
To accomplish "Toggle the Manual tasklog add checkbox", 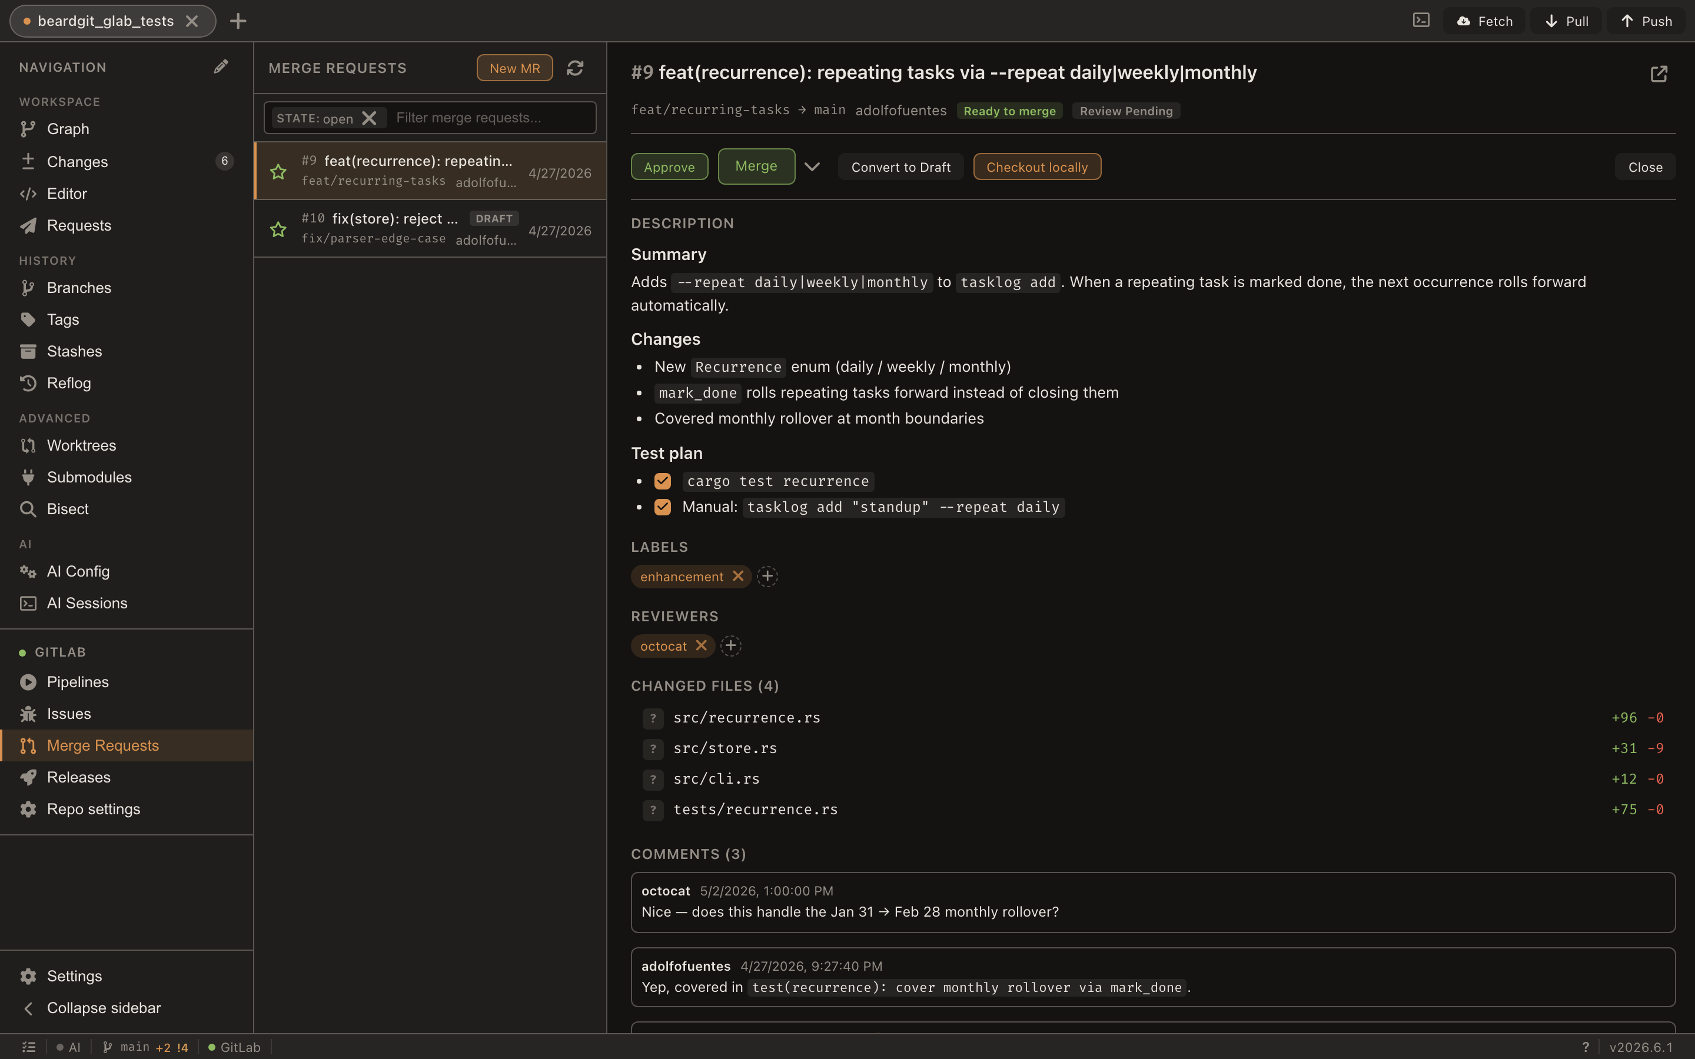I will [663, 507].
